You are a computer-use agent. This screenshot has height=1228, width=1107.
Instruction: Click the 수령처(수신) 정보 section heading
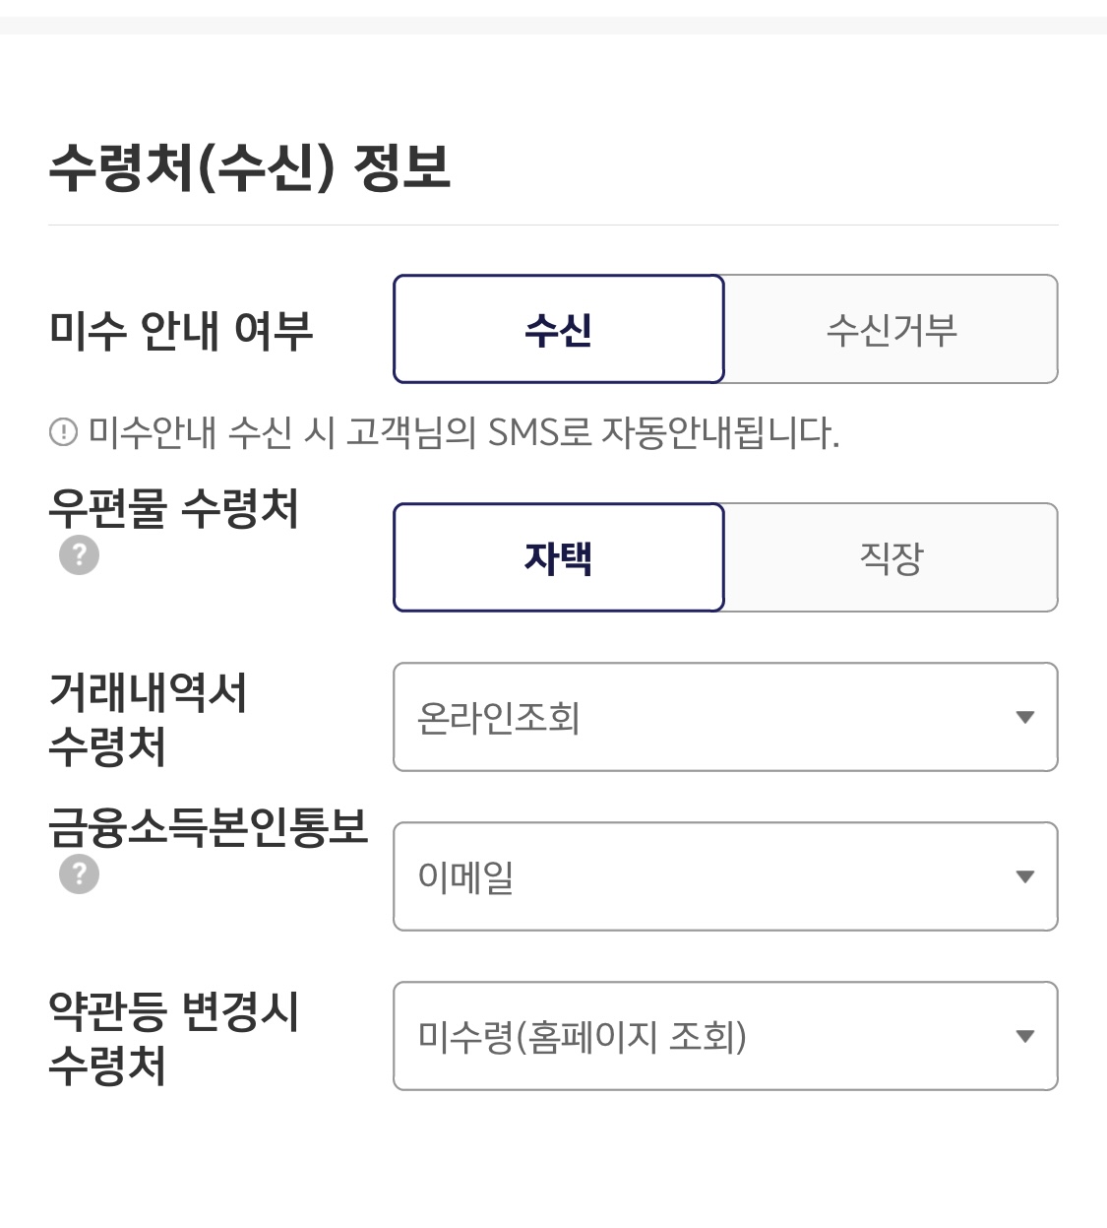pyautogui.click(x=249, y=167)
